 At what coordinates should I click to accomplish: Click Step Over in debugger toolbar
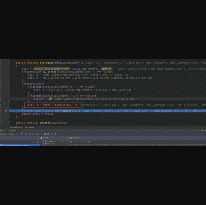26,134
